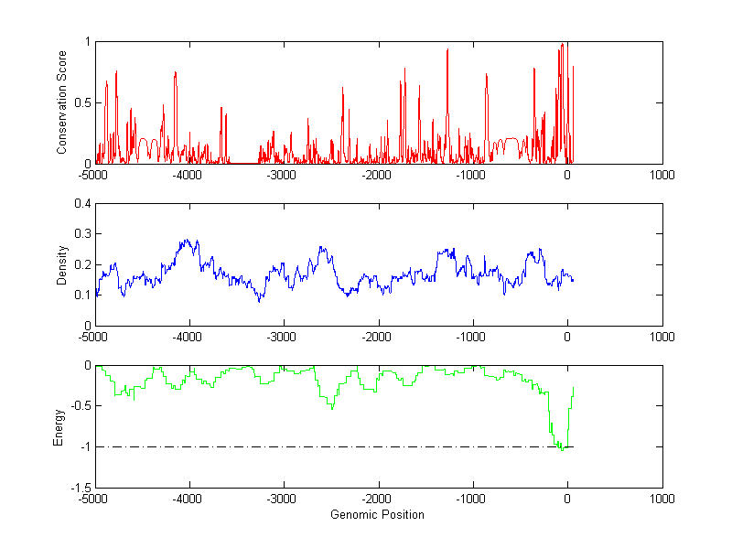Click the -1000 tick label under Conservation plot
The height and width of the screenshot is (548, 732).
pyautogui.click(x=472, y=176)
